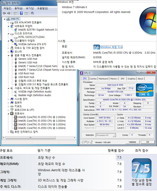Expand the 컴퓨터 node
Image resolution: width=157 pixels, height=191 pixels.
(8, 103)
